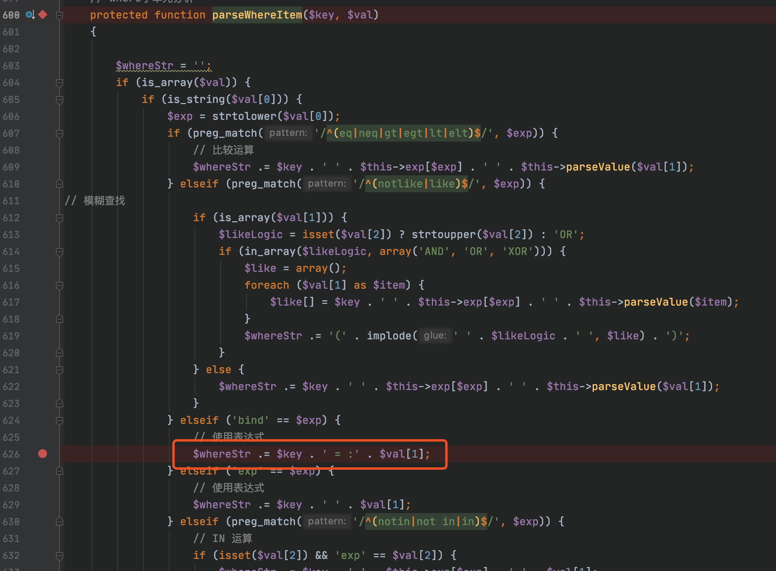Fold the 'bind' elseif block at line 624
The width and height of the screenshot is (776, 571).
click(x=60, y=421)
